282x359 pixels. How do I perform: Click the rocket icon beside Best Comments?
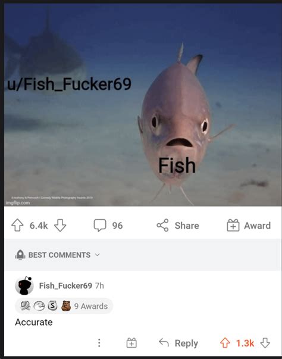(x=20, y=255)
